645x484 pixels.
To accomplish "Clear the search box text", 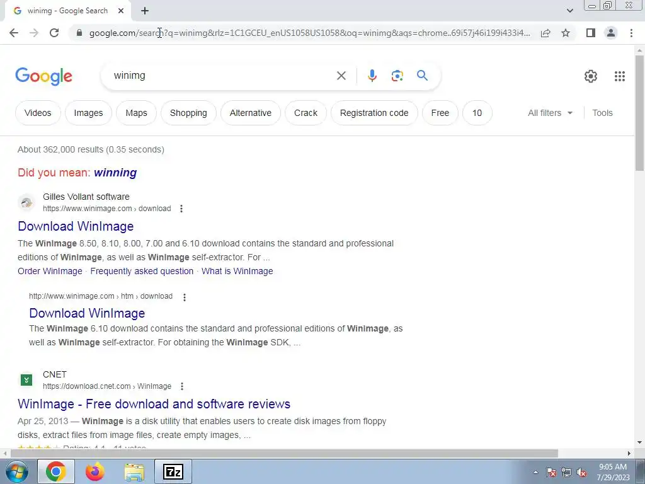I will 341,76.
